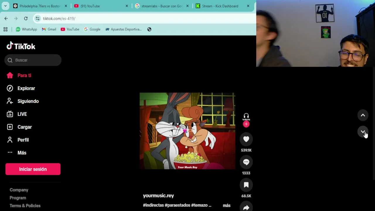Click the 68.5K saves count

coord(246,196)
